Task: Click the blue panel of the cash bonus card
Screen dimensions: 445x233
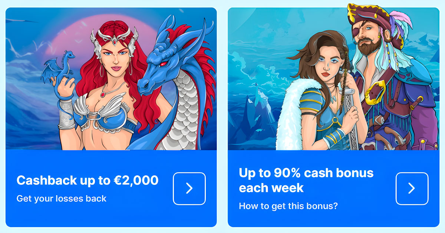Action: [333, 188]
